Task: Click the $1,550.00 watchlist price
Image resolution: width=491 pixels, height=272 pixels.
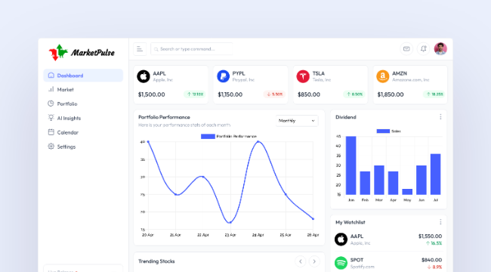Action: [430, 236]
